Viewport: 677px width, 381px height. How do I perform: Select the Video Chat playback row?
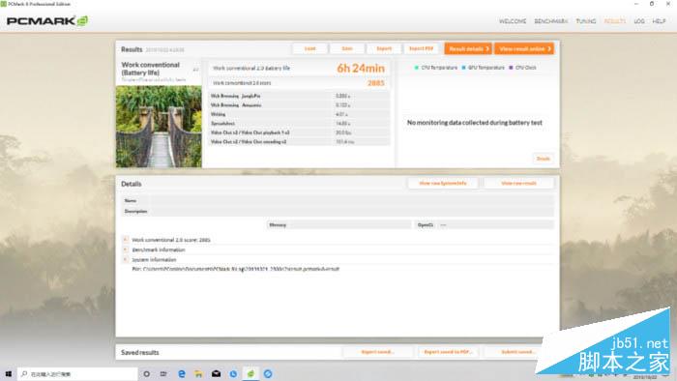click(x=299, y=132)
